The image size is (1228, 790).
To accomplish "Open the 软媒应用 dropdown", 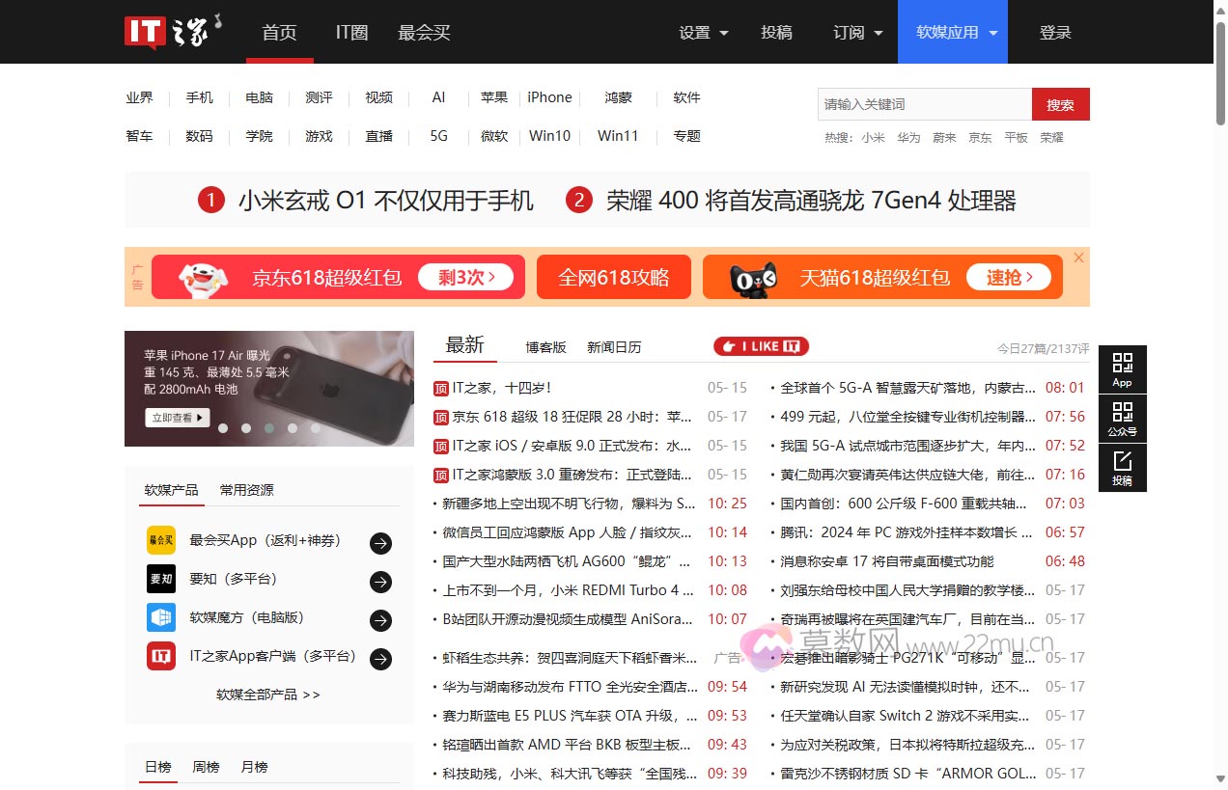I will pos(952,33).
